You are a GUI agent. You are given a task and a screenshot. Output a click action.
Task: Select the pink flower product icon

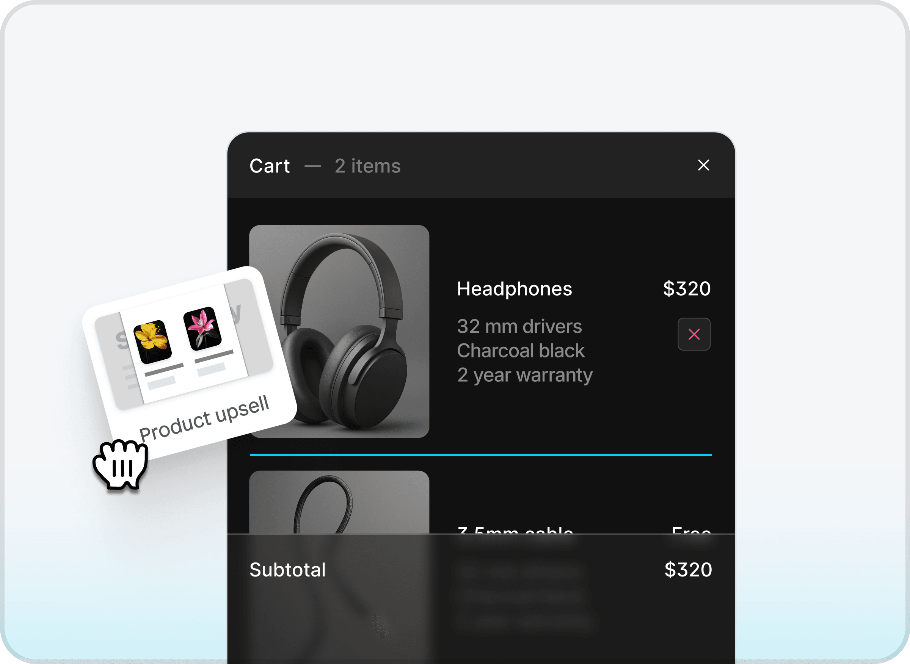[202, 328]
